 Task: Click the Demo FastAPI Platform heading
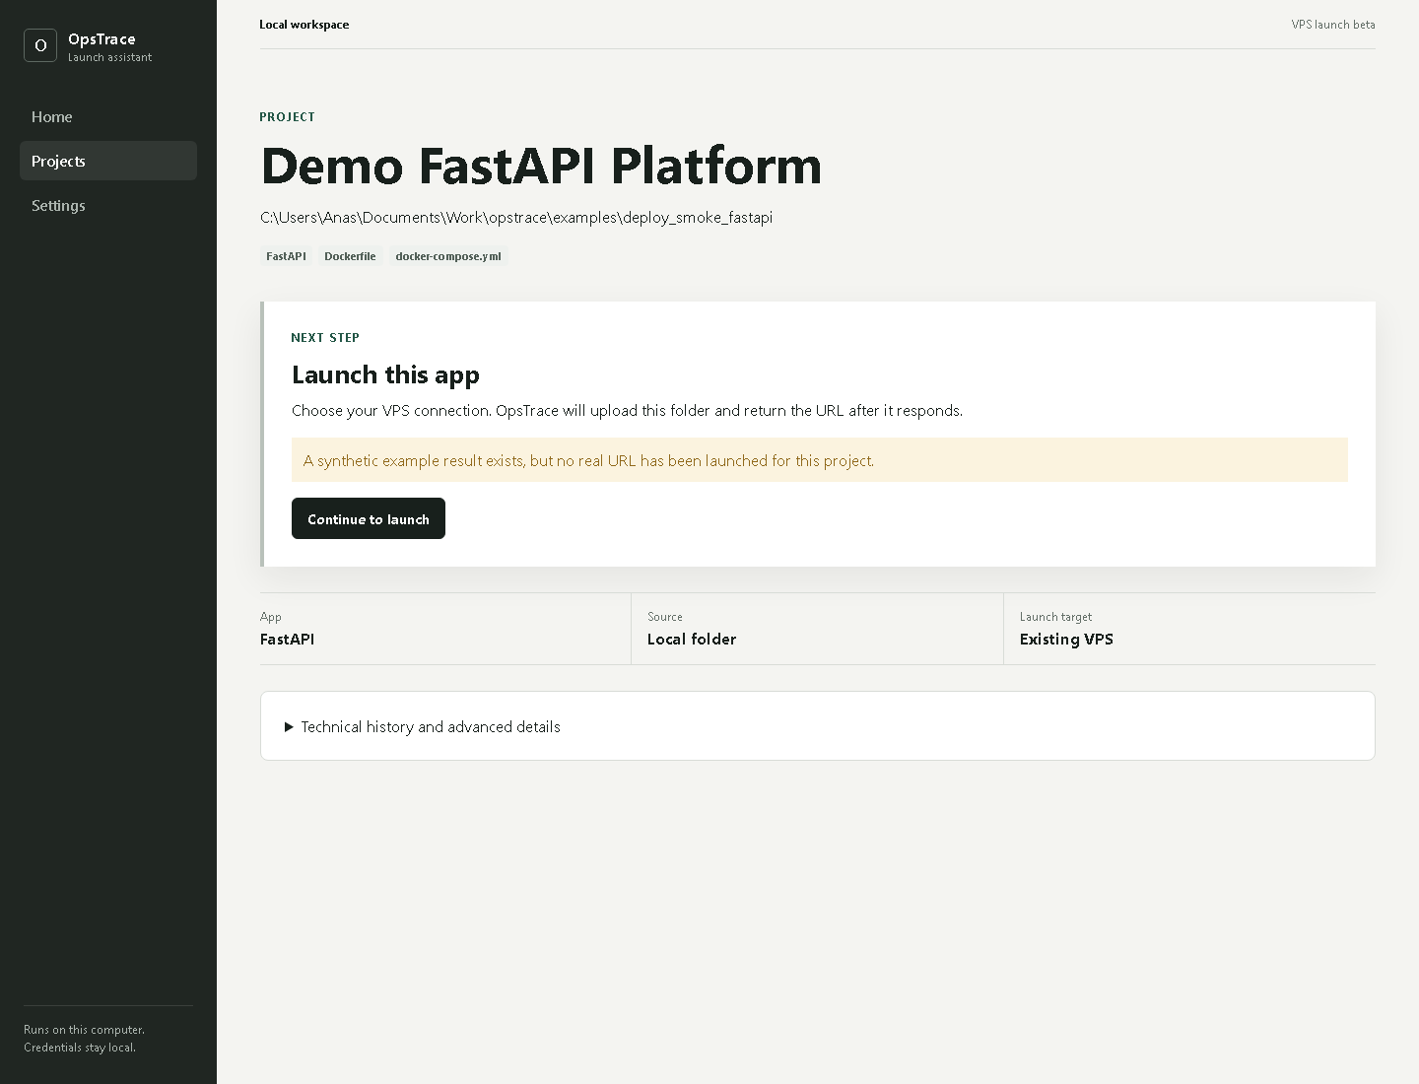541,166
